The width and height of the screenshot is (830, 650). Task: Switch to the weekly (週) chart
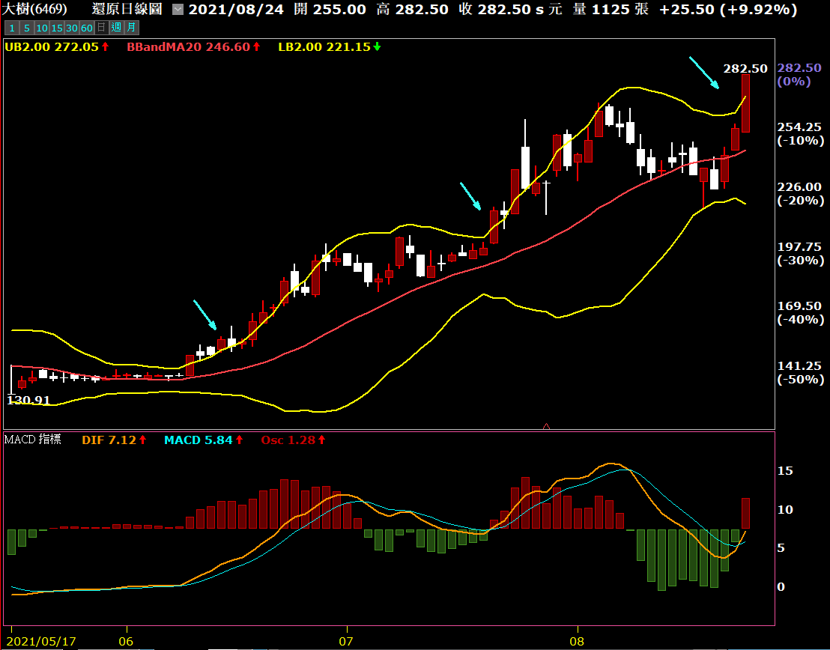[x=116, y=28]
